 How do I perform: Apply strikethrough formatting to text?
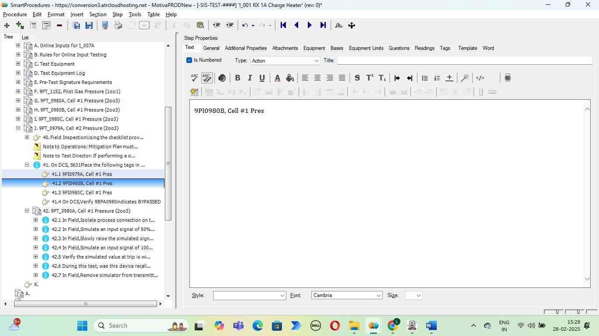pyautogui.click(x=357, y=78)
